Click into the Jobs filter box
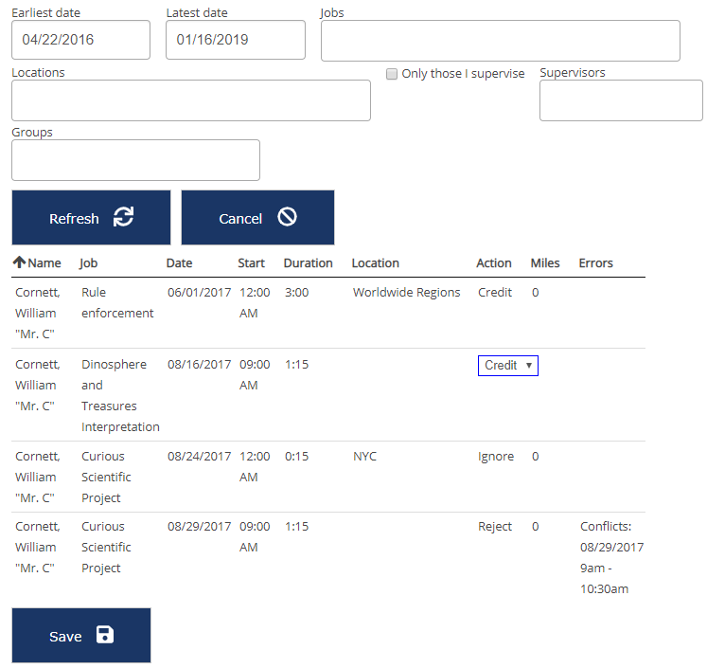 500,41
